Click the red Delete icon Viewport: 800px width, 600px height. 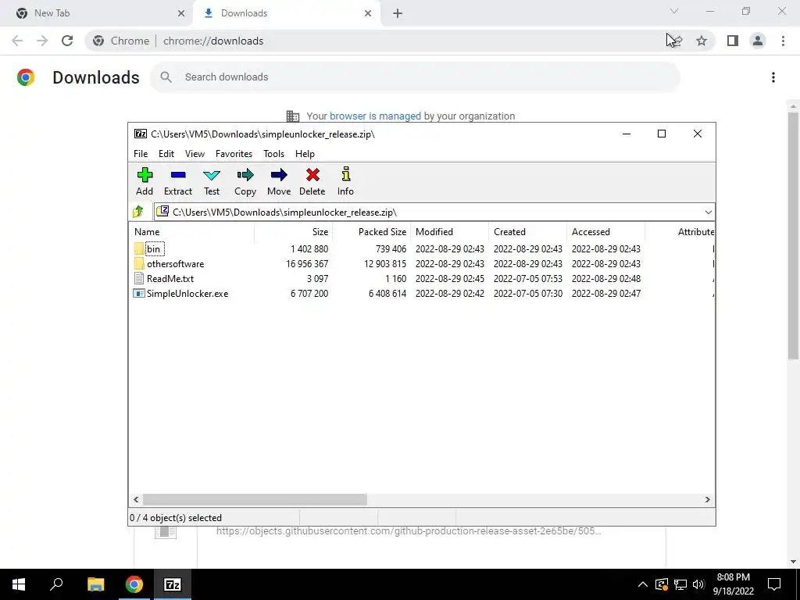(x=312, y=181)
